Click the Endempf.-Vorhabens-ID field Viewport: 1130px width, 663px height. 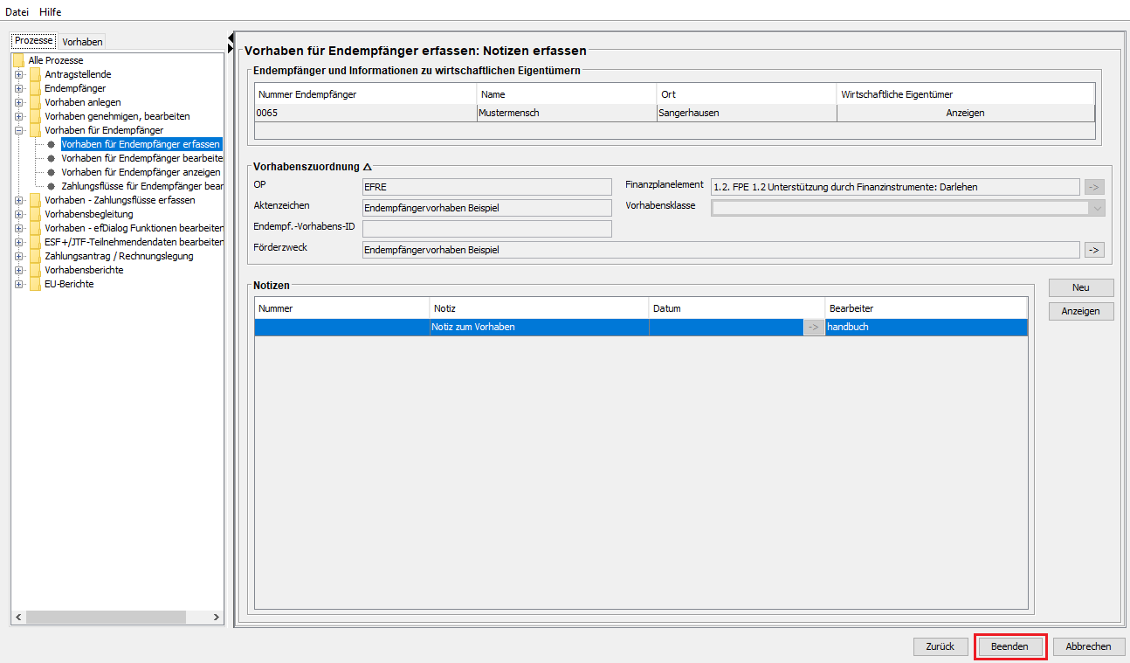tap(486, 229)
